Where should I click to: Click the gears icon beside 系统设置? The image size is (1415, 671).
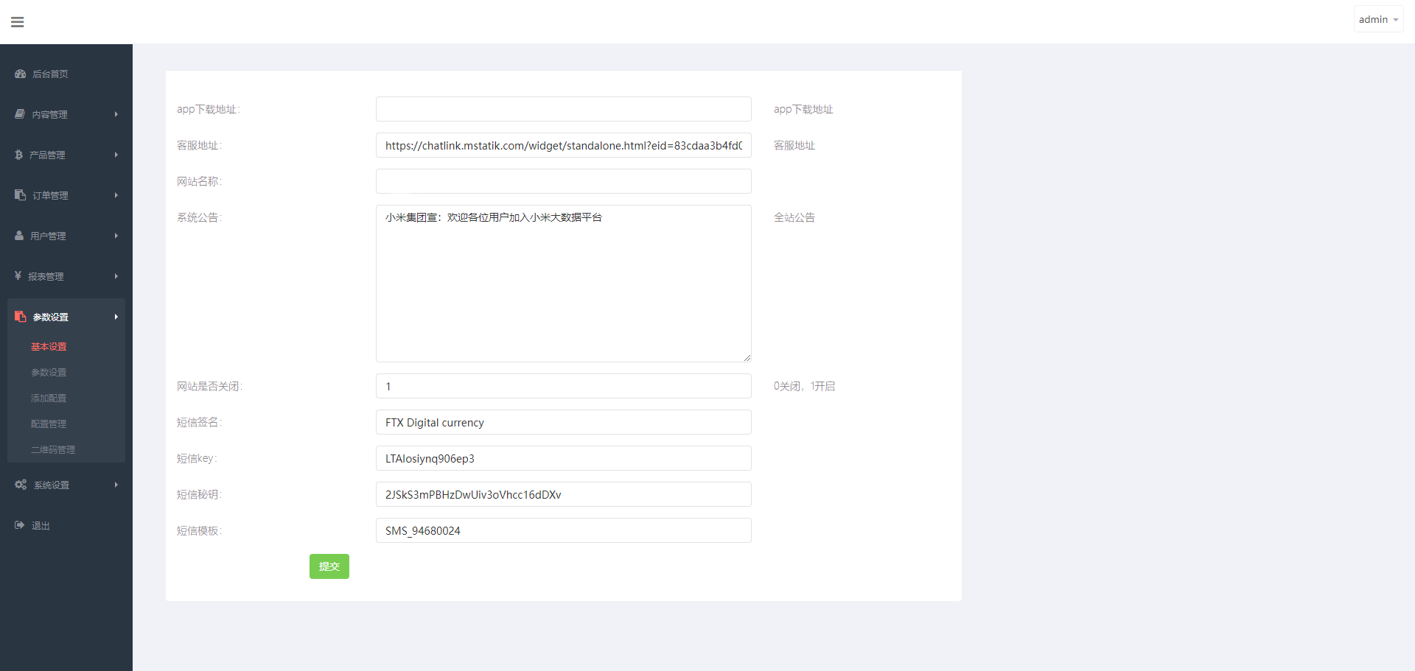21,485
